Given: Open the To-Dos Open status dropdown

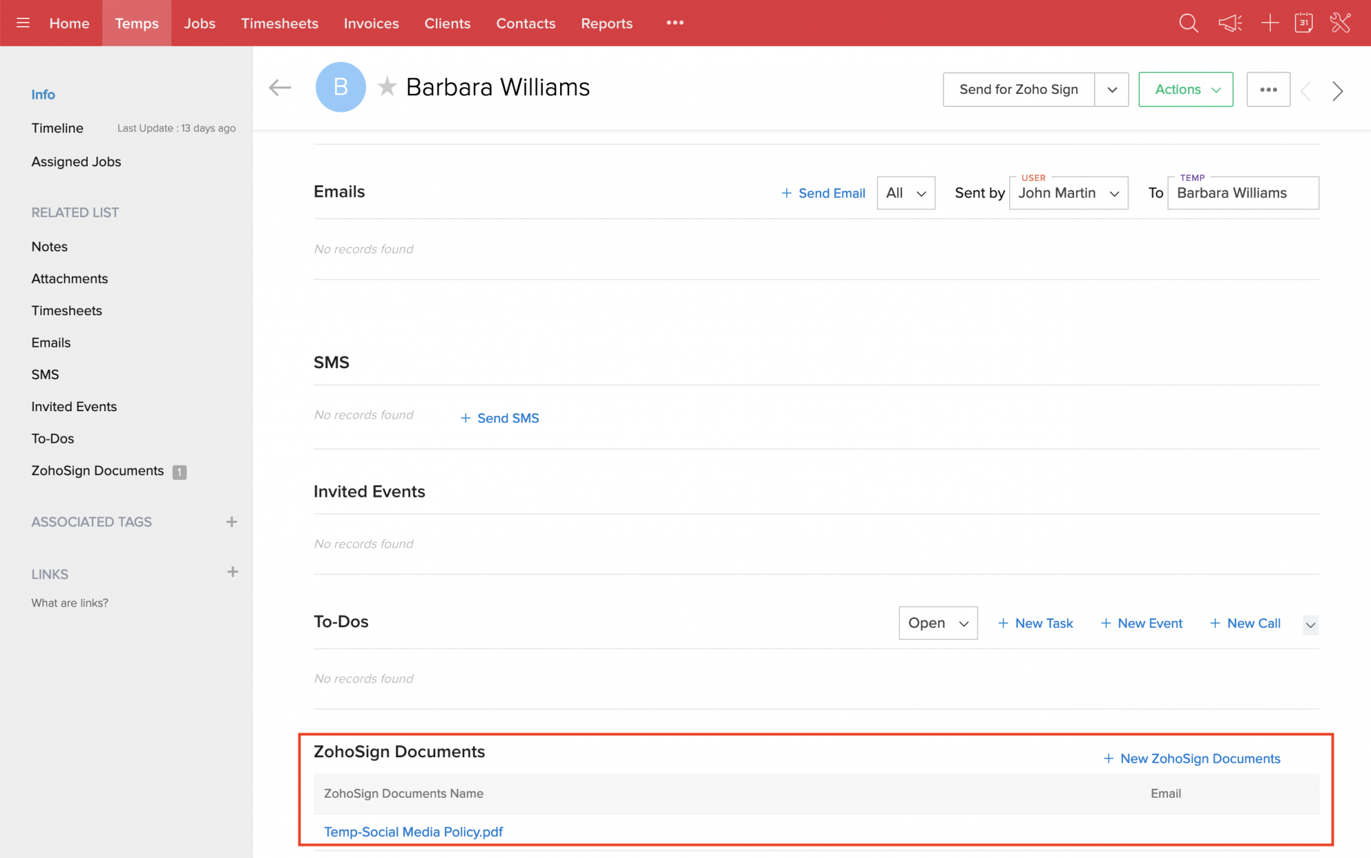Looking at the screenshot, I should pyautogui.click(x=937, y=623).
